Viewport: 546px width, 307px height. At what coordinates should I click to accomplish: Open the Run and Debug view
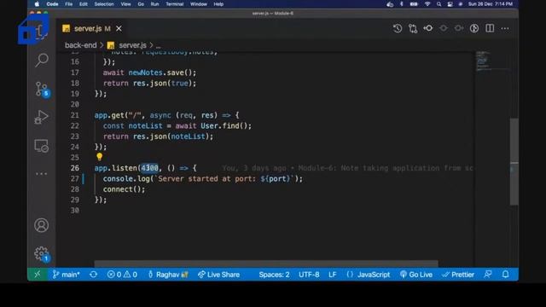tap(42, 118)
